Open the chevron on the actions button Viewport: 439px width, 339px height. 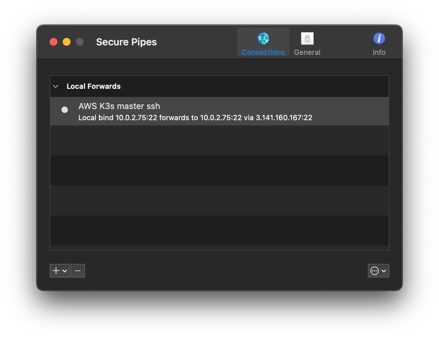click(x=383, y=270)
